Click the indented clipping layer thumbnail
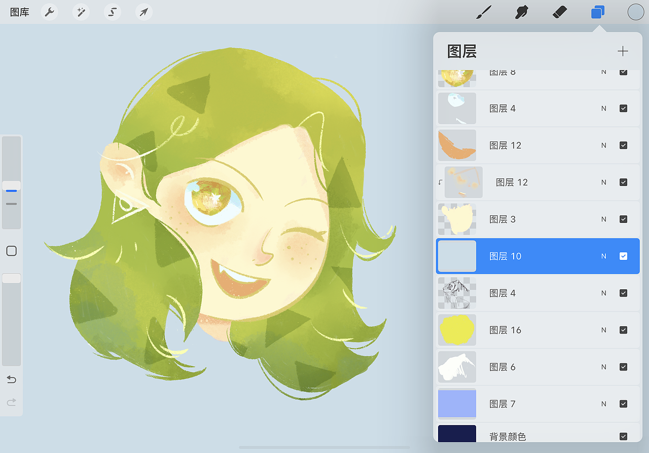Image resolution: width=649 pixels, height=453 pixels. 463,182
